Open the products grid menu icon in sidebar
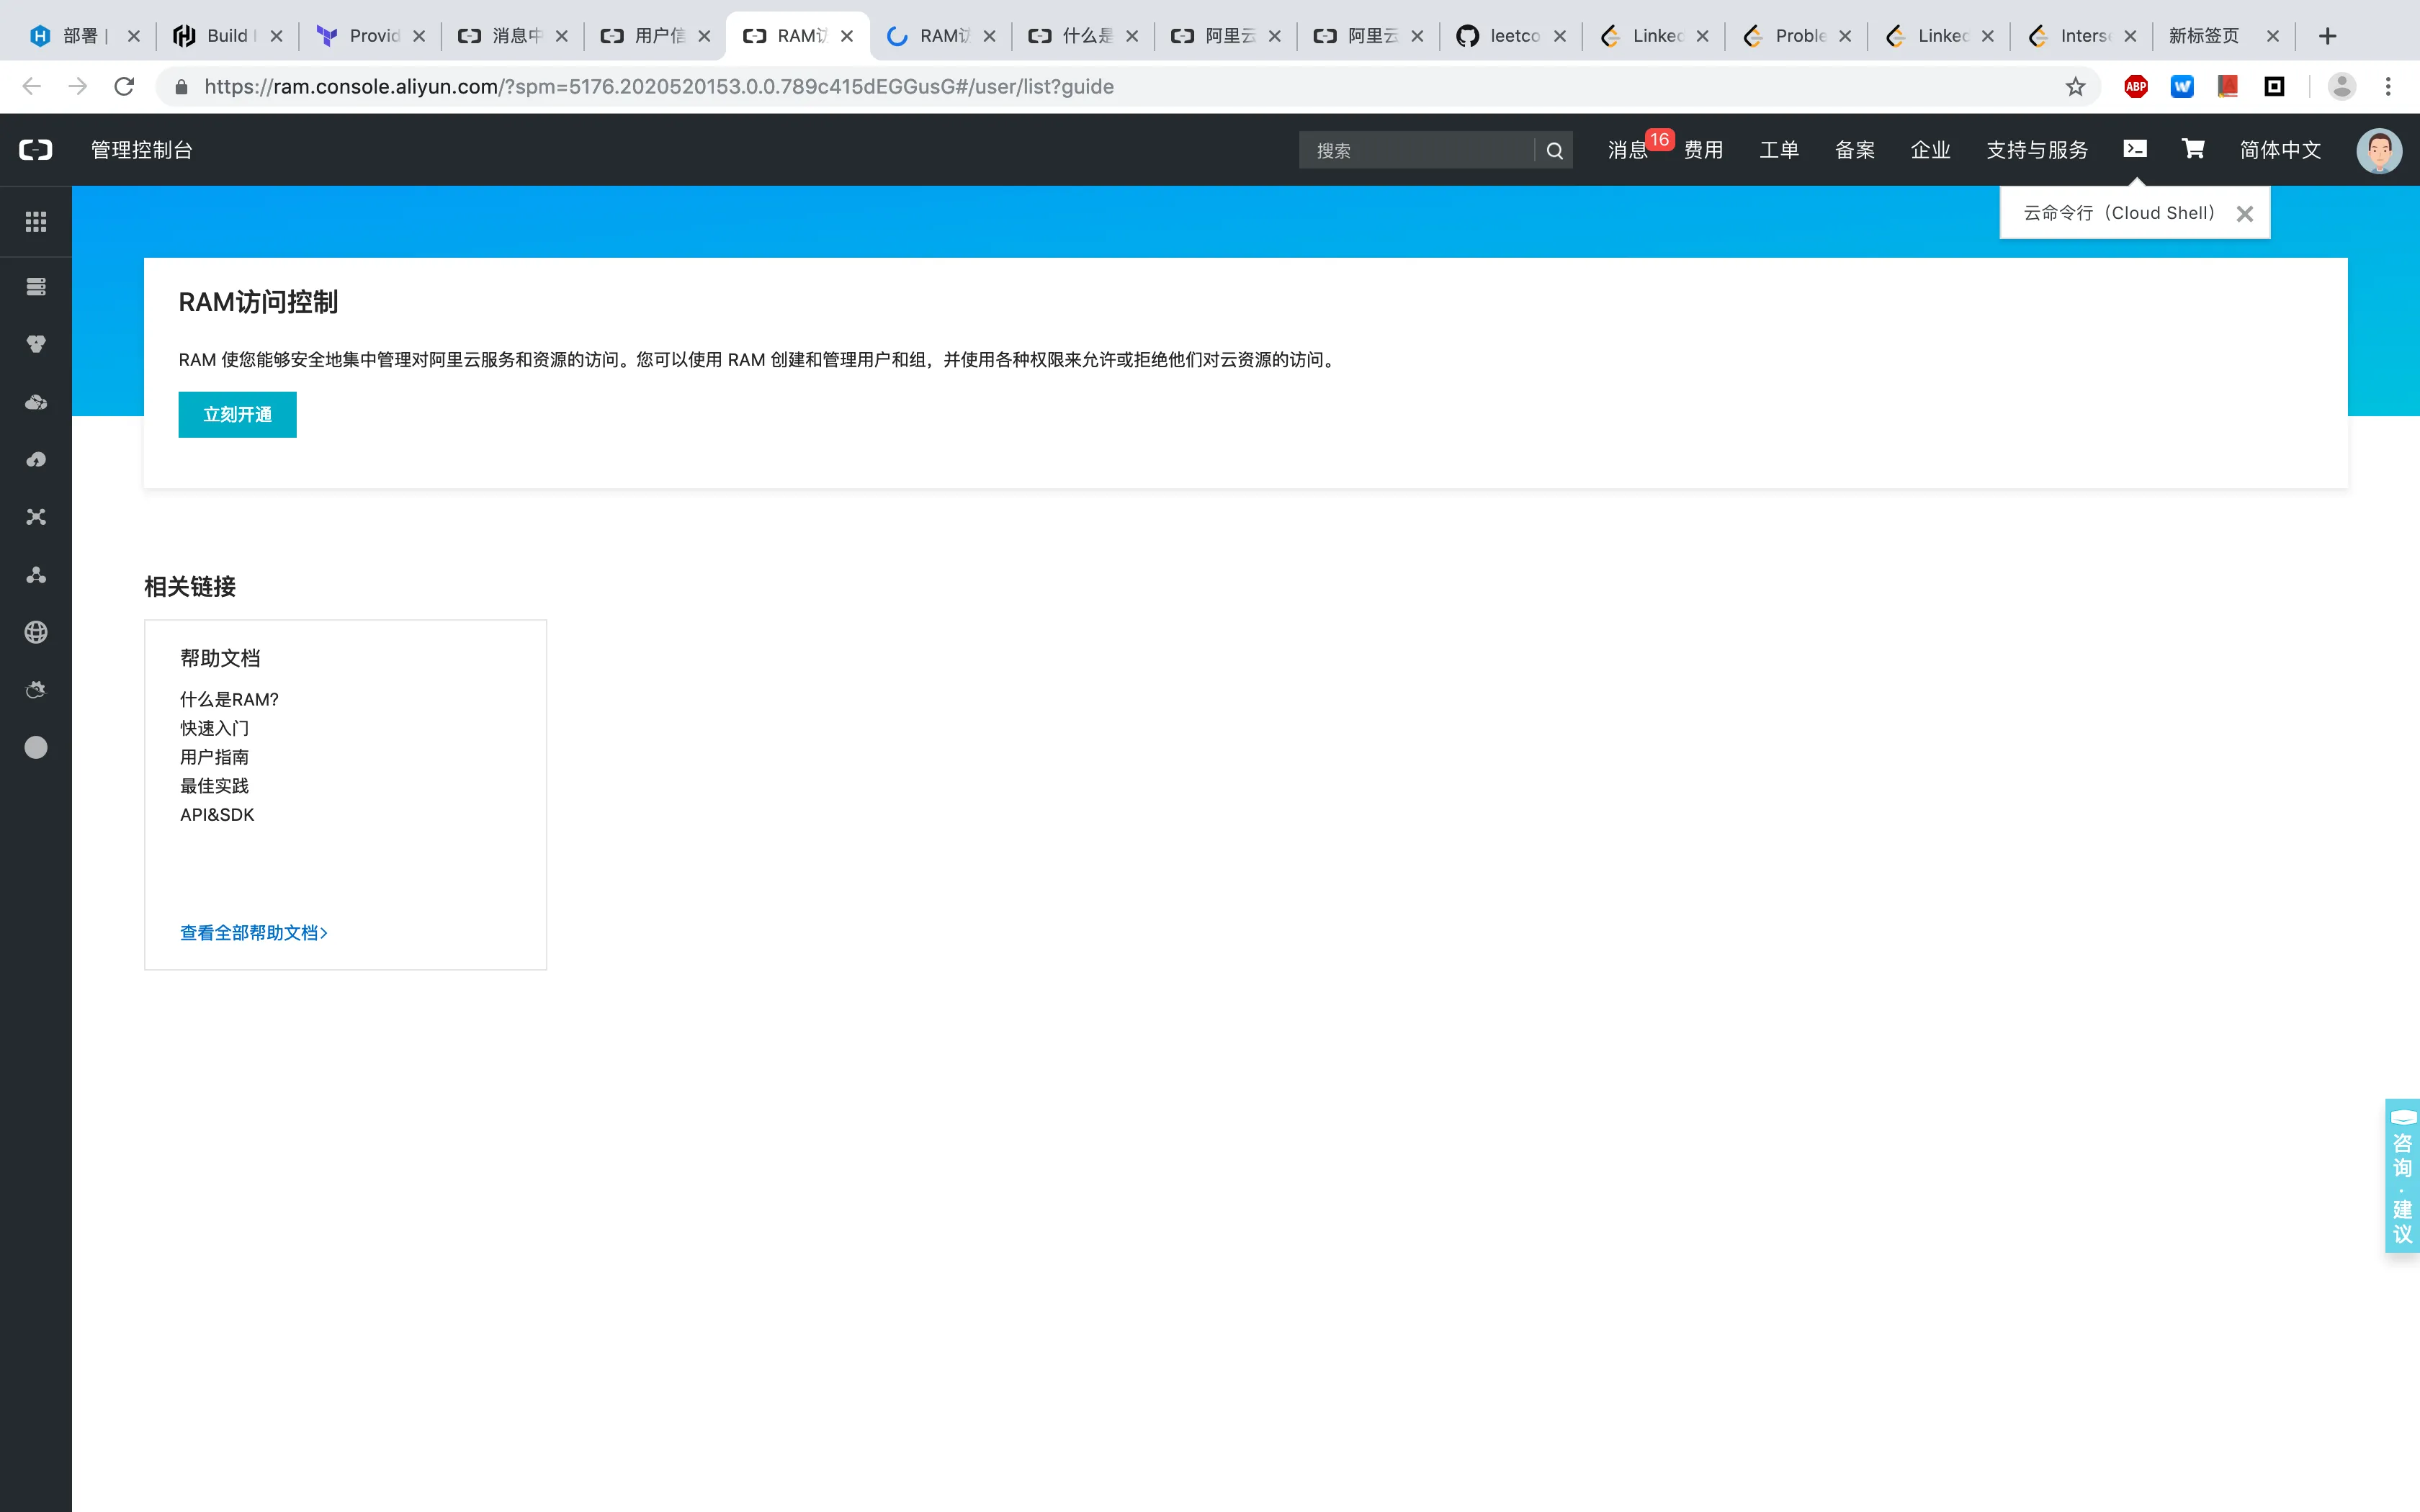2420x1512 pixels. (x=36, y=221)
